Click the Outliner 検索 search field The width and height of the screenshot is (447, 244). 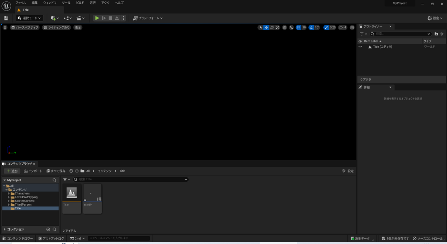pos(400,34)
